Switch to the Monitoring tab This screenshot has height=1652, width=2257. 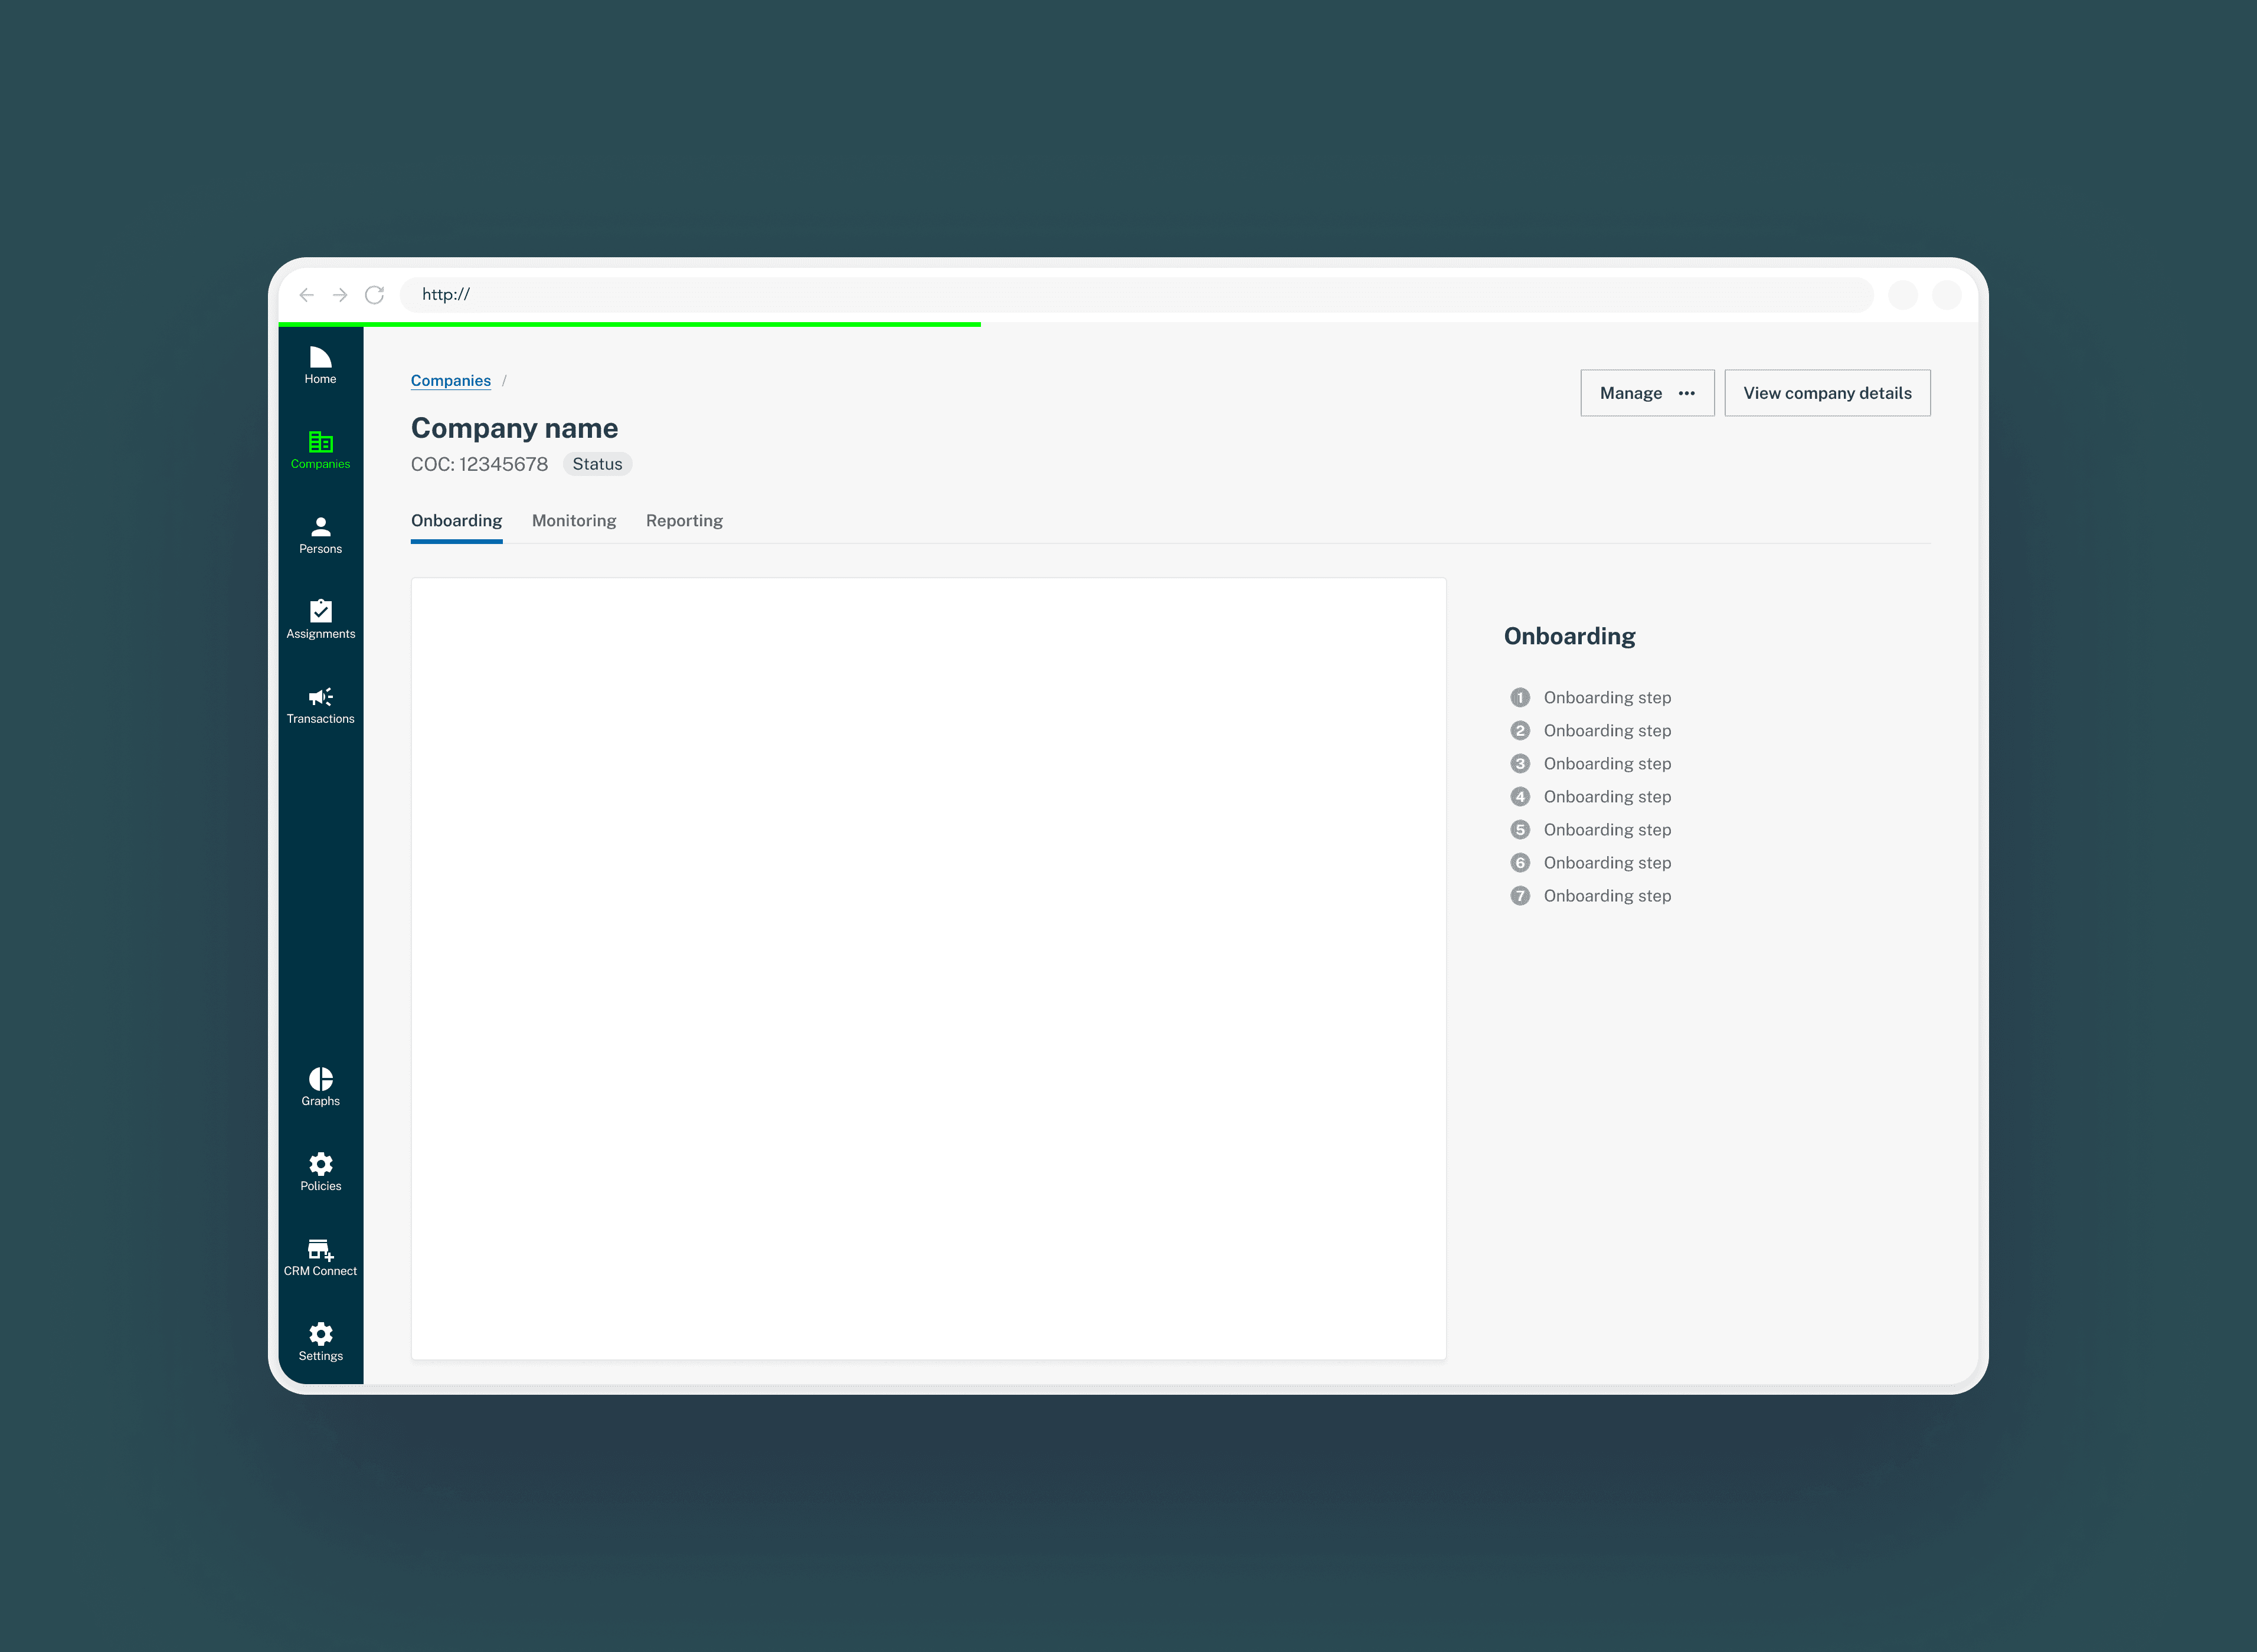coord(573,521)
